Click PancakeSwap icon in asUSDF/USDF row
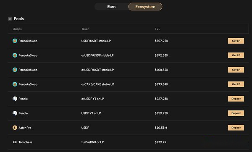Image resolution: width=252 pixels, height=152 pixels. (15, 55)
